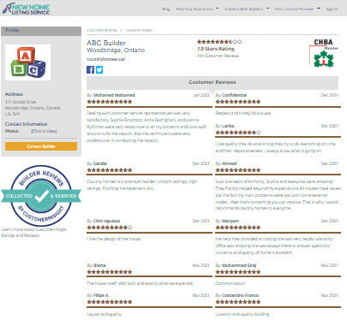347x320 pixels.
Task: Click the Contact Builder button
Action: point(41,146)
